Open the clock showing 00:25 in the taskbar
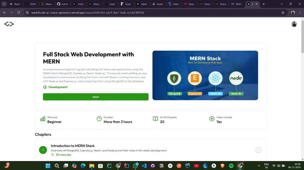This screenshot has width=304, height=170. tap(294, 166)
